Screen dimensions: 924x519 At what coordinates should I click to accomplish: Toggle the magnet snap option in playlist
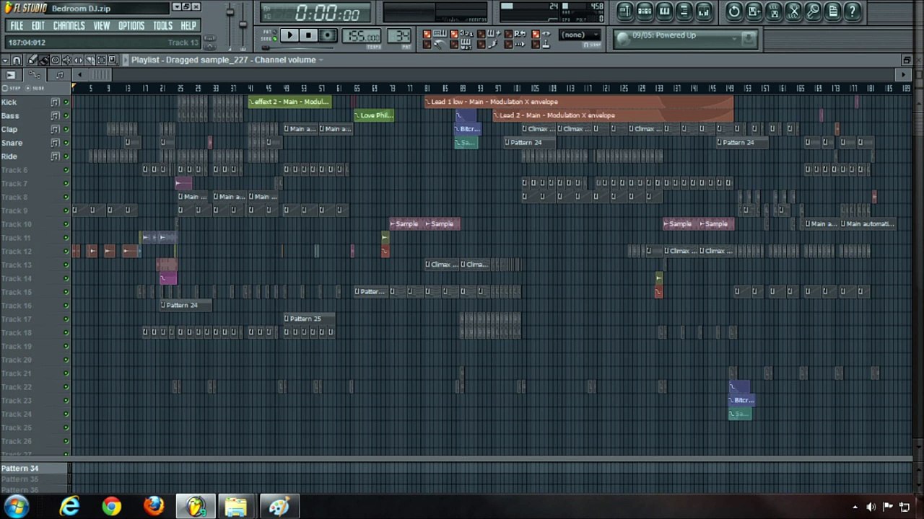click(16, 60)
